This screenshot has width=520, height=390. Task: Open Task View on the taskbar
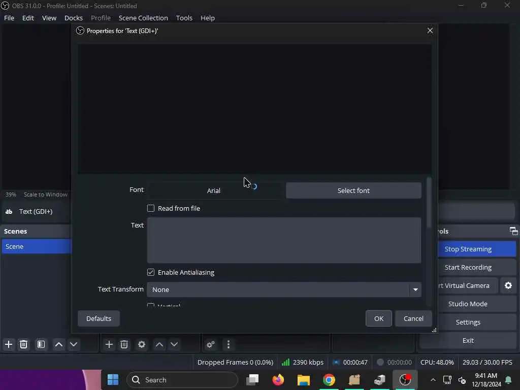click(x=253, y=380)
